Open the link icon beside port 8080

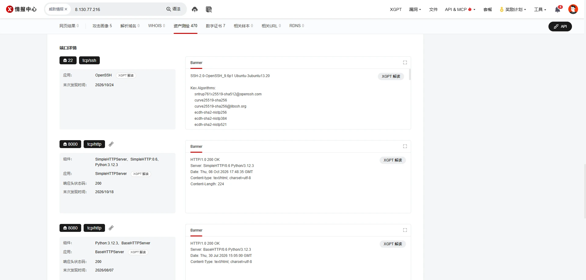click(x=111, y=228)
